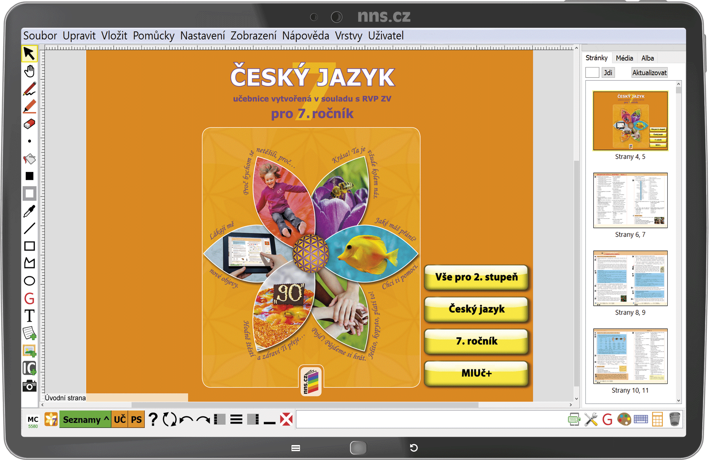Click the camera screenshot tool
Viewport: 709px width, 460px height.
(x=30, y=386)
